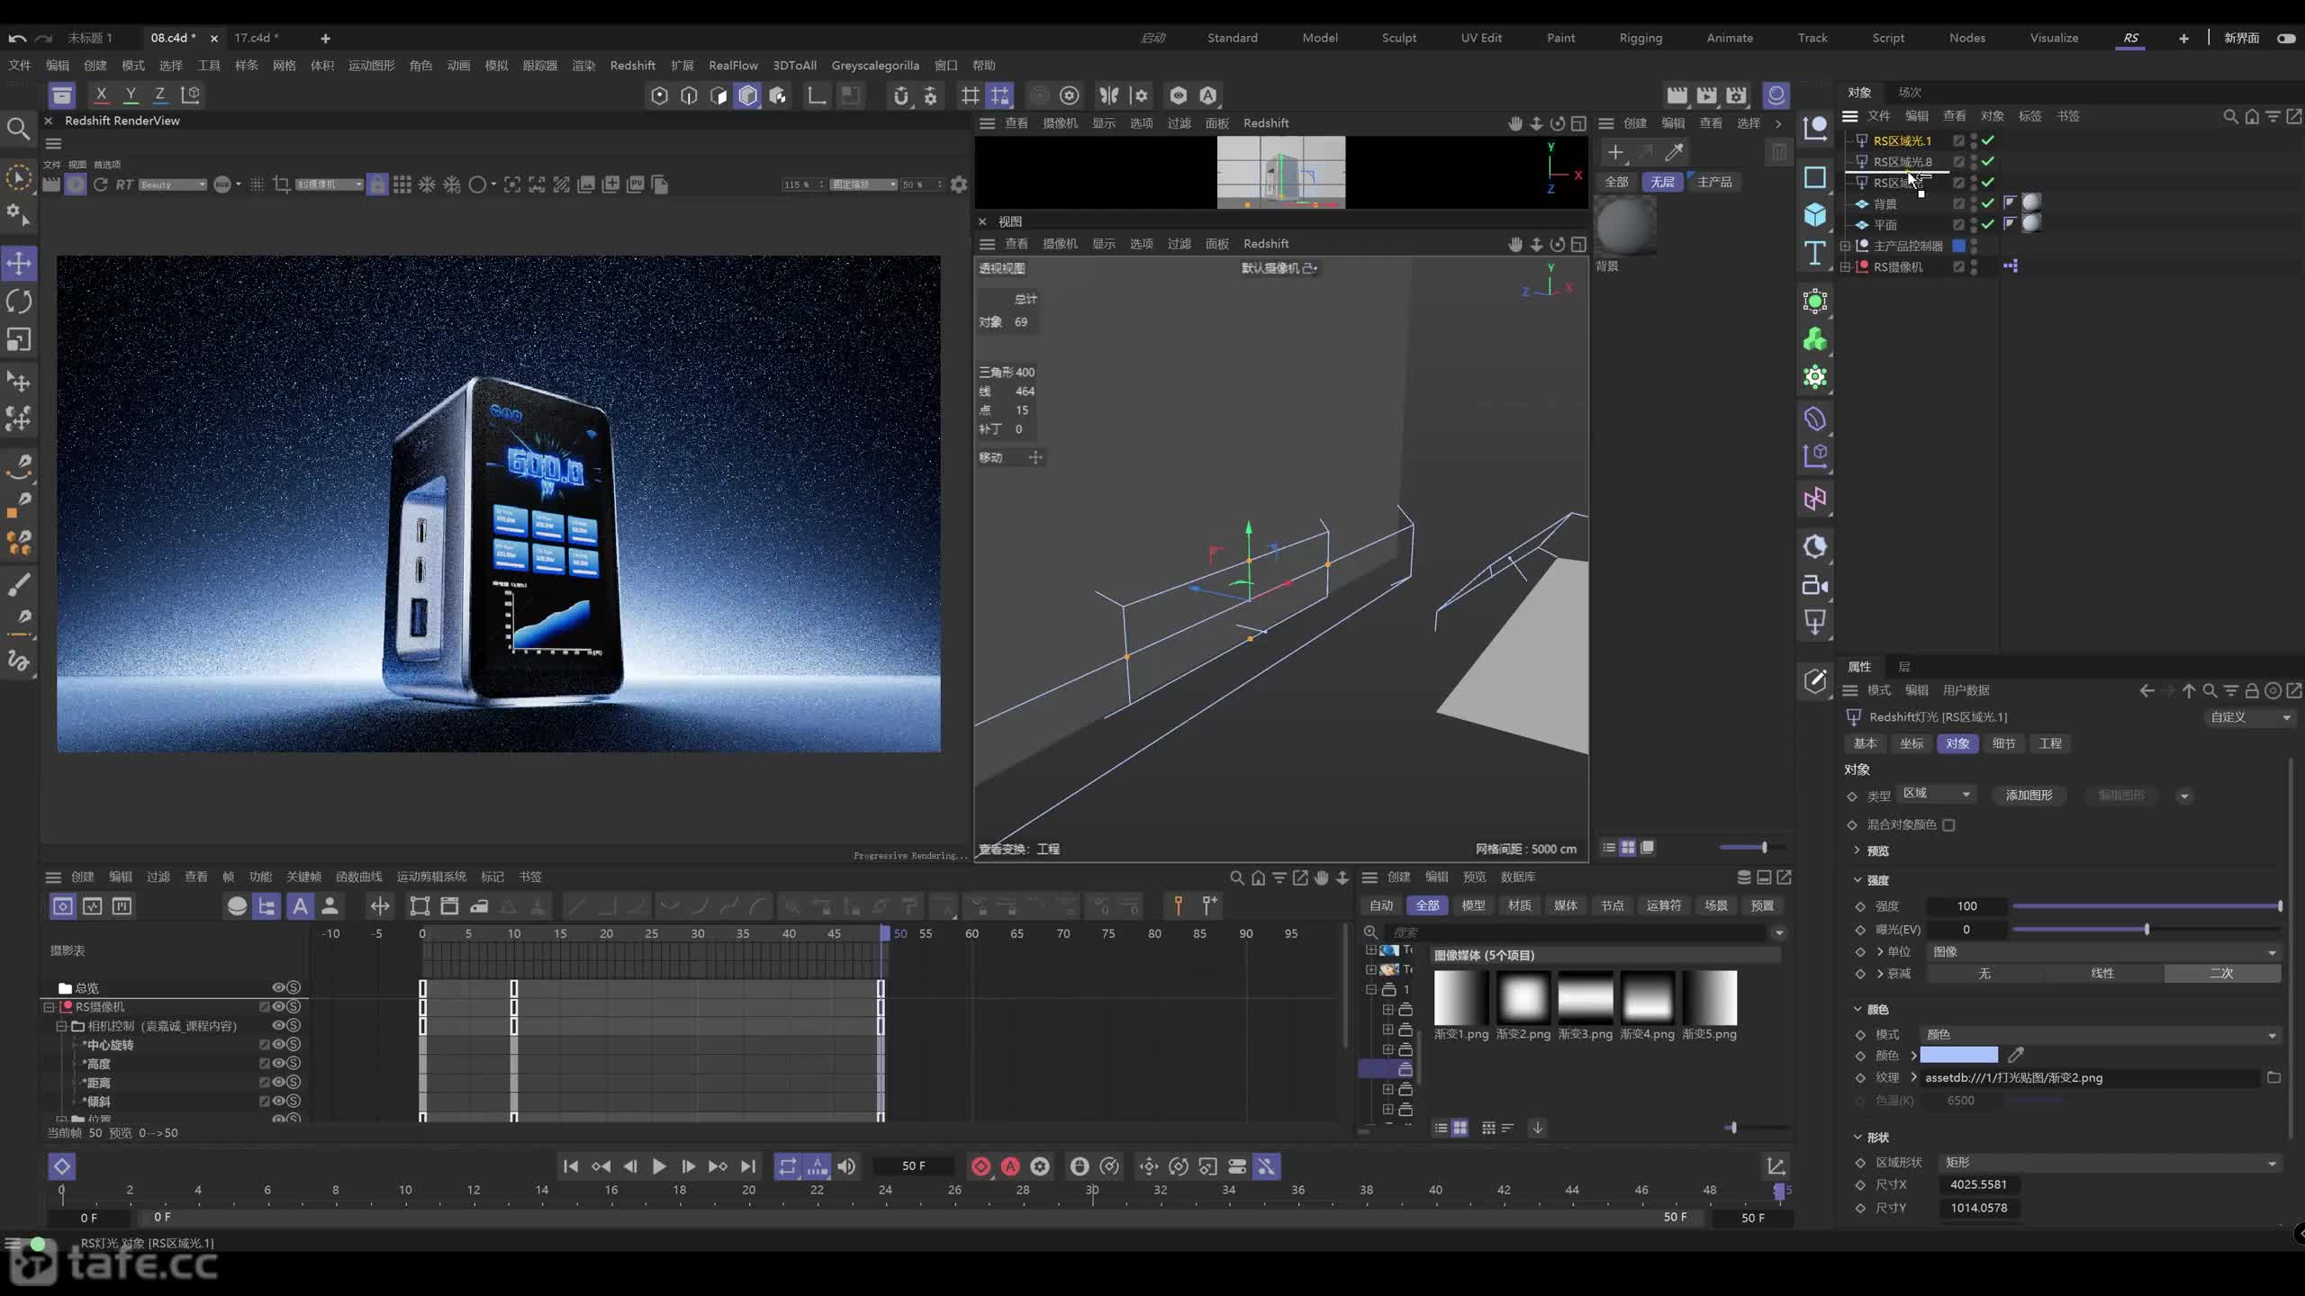Click the Record active objects button
2305x1296 pixels.
[x=981, y=1166]
